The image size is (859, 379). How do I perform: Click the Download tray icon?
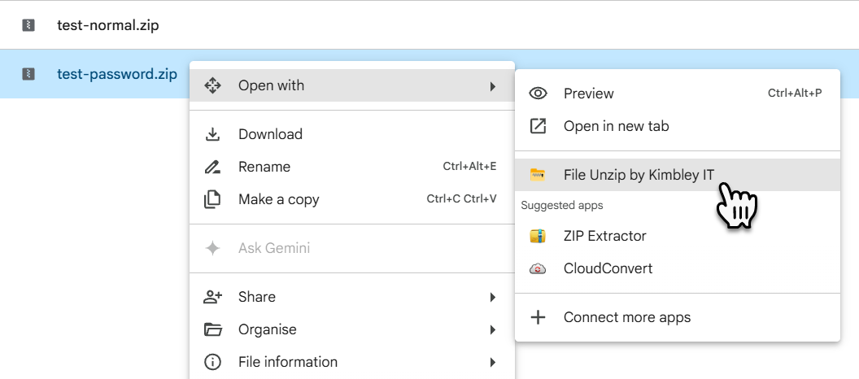click(212, 134)
